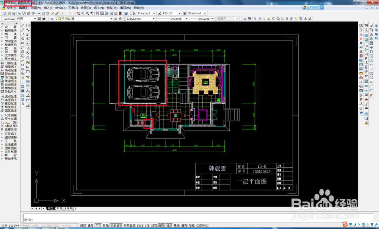Select the multiline Text (A) tool
This screenshot has height=229, width=379.
(23, 103)
